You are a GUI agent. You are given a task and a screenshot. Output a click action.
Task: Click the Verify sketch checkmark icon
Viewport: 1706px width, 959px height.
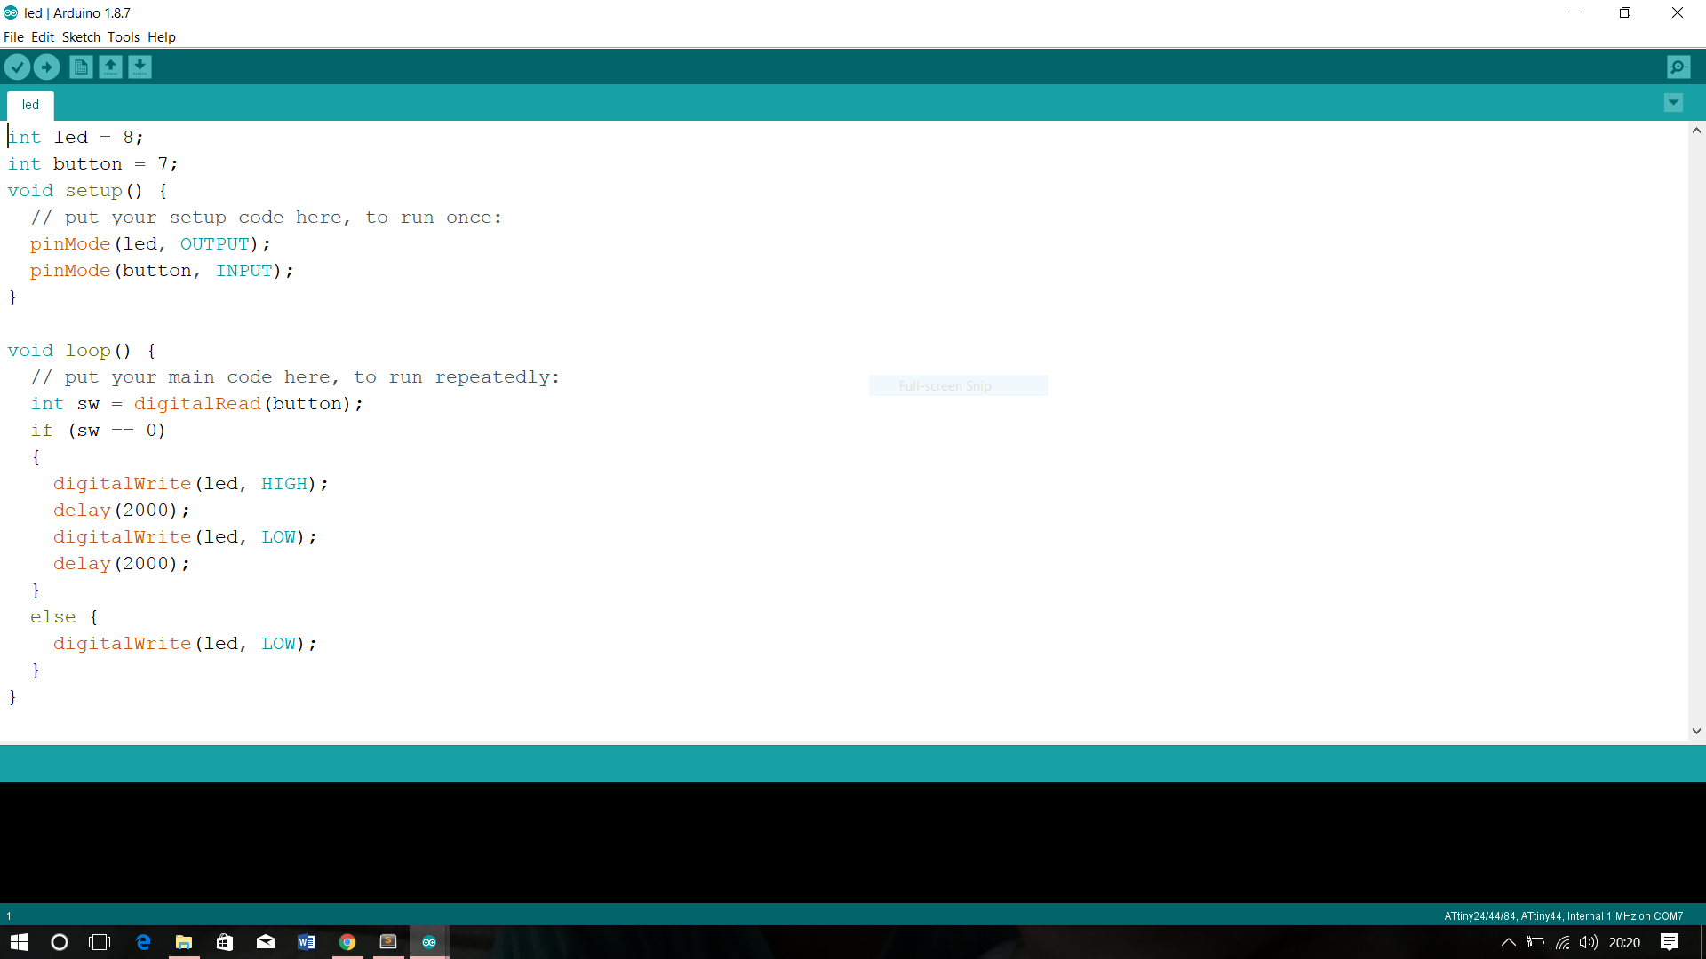[17, 67]
